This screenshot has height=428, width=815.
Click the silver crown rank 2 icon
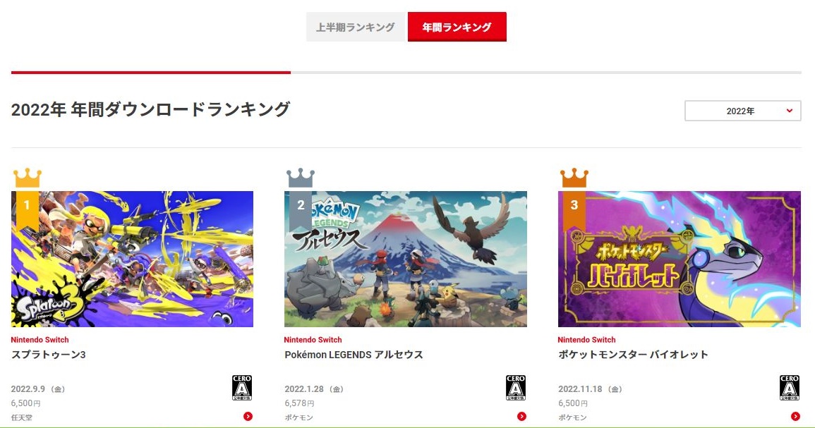pyautogui.click(x=301, y=178)
